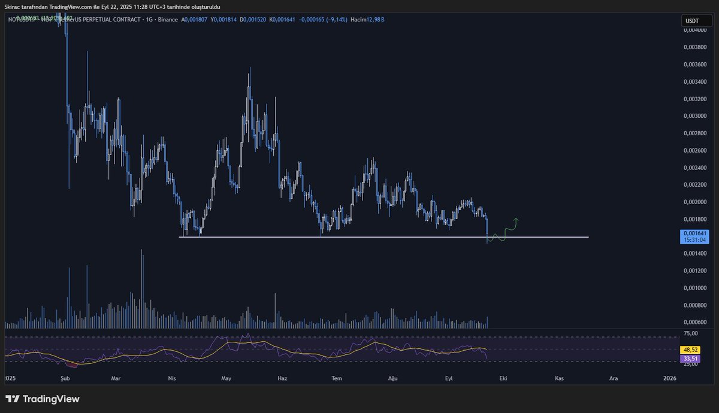
Task: Click the May label on time axis
Action: pos(226,378)
